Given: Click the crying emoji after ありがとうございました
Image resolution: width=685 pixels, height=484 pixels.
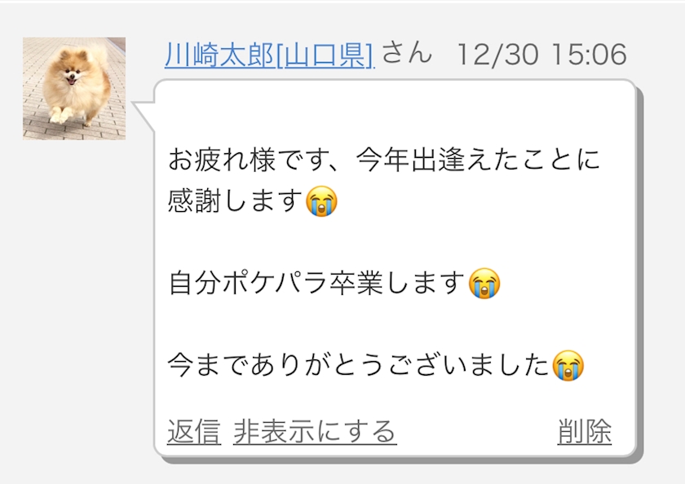Looking at the screenshot, I should coord(568,365).
